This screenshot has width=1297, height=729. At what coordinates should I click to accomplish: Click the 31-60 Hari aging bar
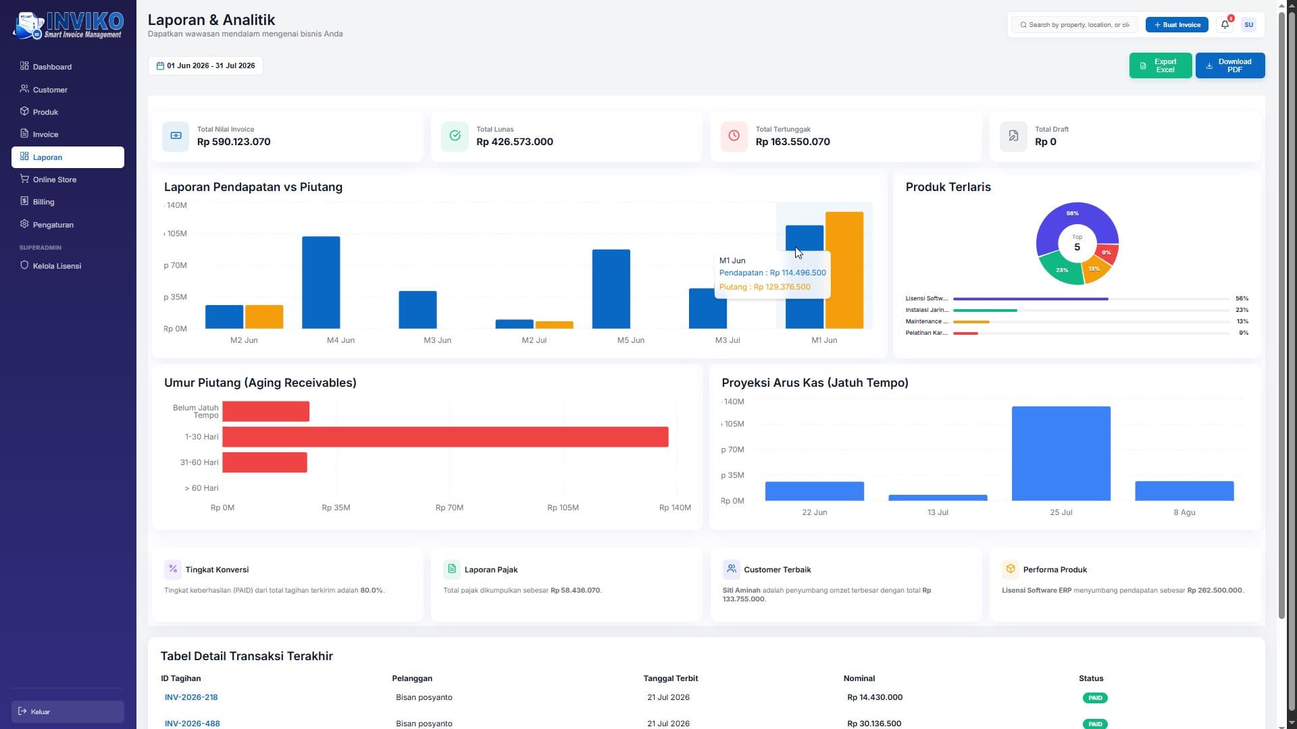(x=265, y=462)
